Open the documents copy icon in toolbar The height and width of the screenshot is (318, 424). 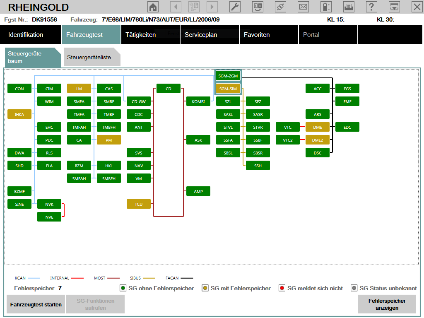(x=194, y=7)
